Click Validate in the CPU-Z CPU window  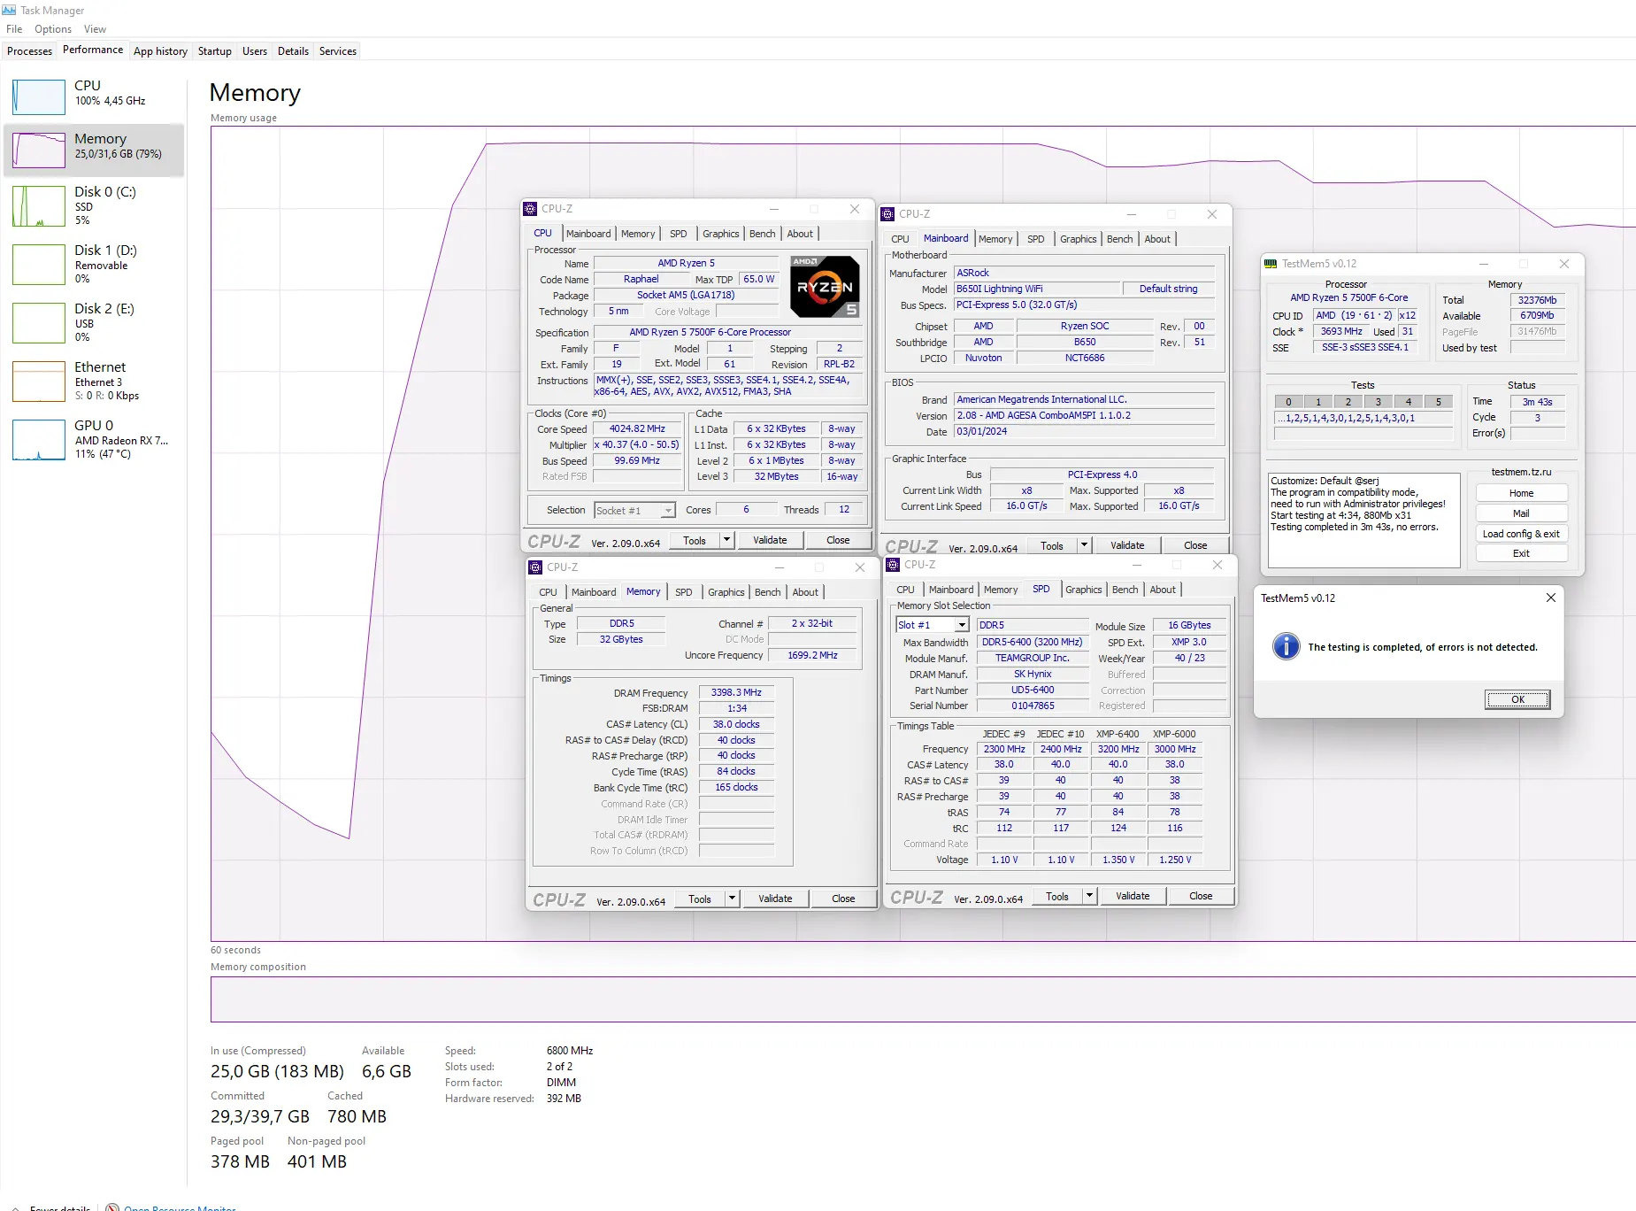coord(770,540)
